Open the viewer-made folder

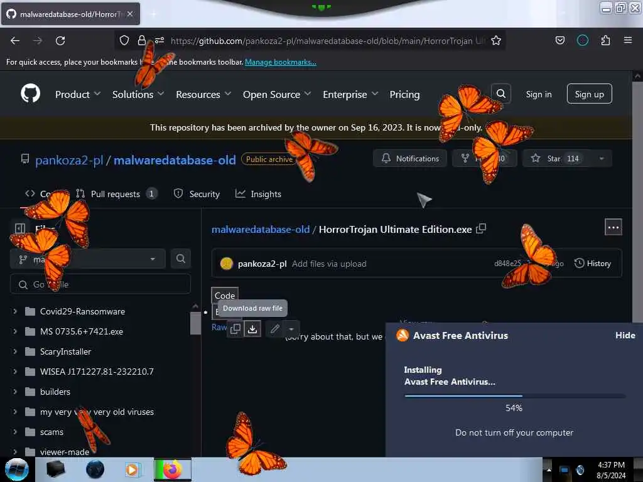[x=65, y=452]
